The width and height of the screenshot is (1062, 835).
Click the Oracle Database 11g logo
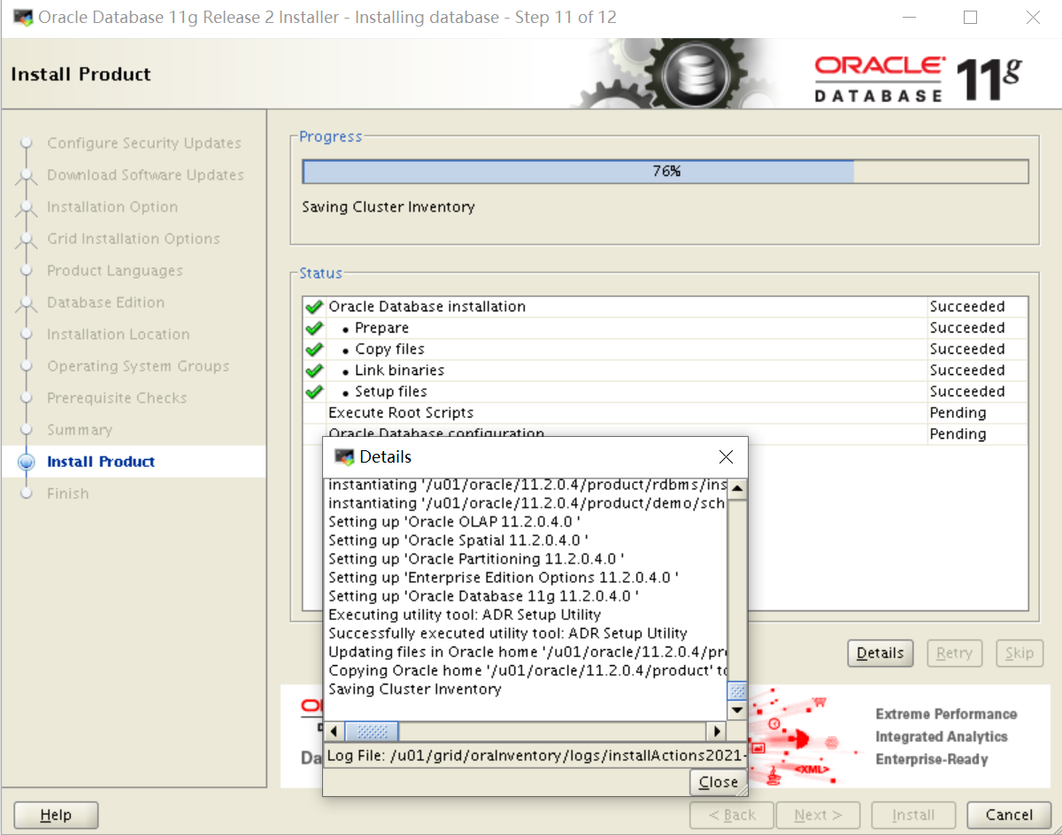coord(919,78)
